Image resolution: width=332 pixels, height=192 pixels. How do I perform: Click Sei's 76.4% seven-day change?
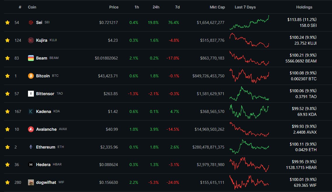(x=174, y=22)
